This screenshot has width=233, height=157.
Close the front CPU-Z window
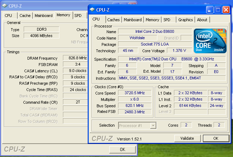click(x=226, y=10)
